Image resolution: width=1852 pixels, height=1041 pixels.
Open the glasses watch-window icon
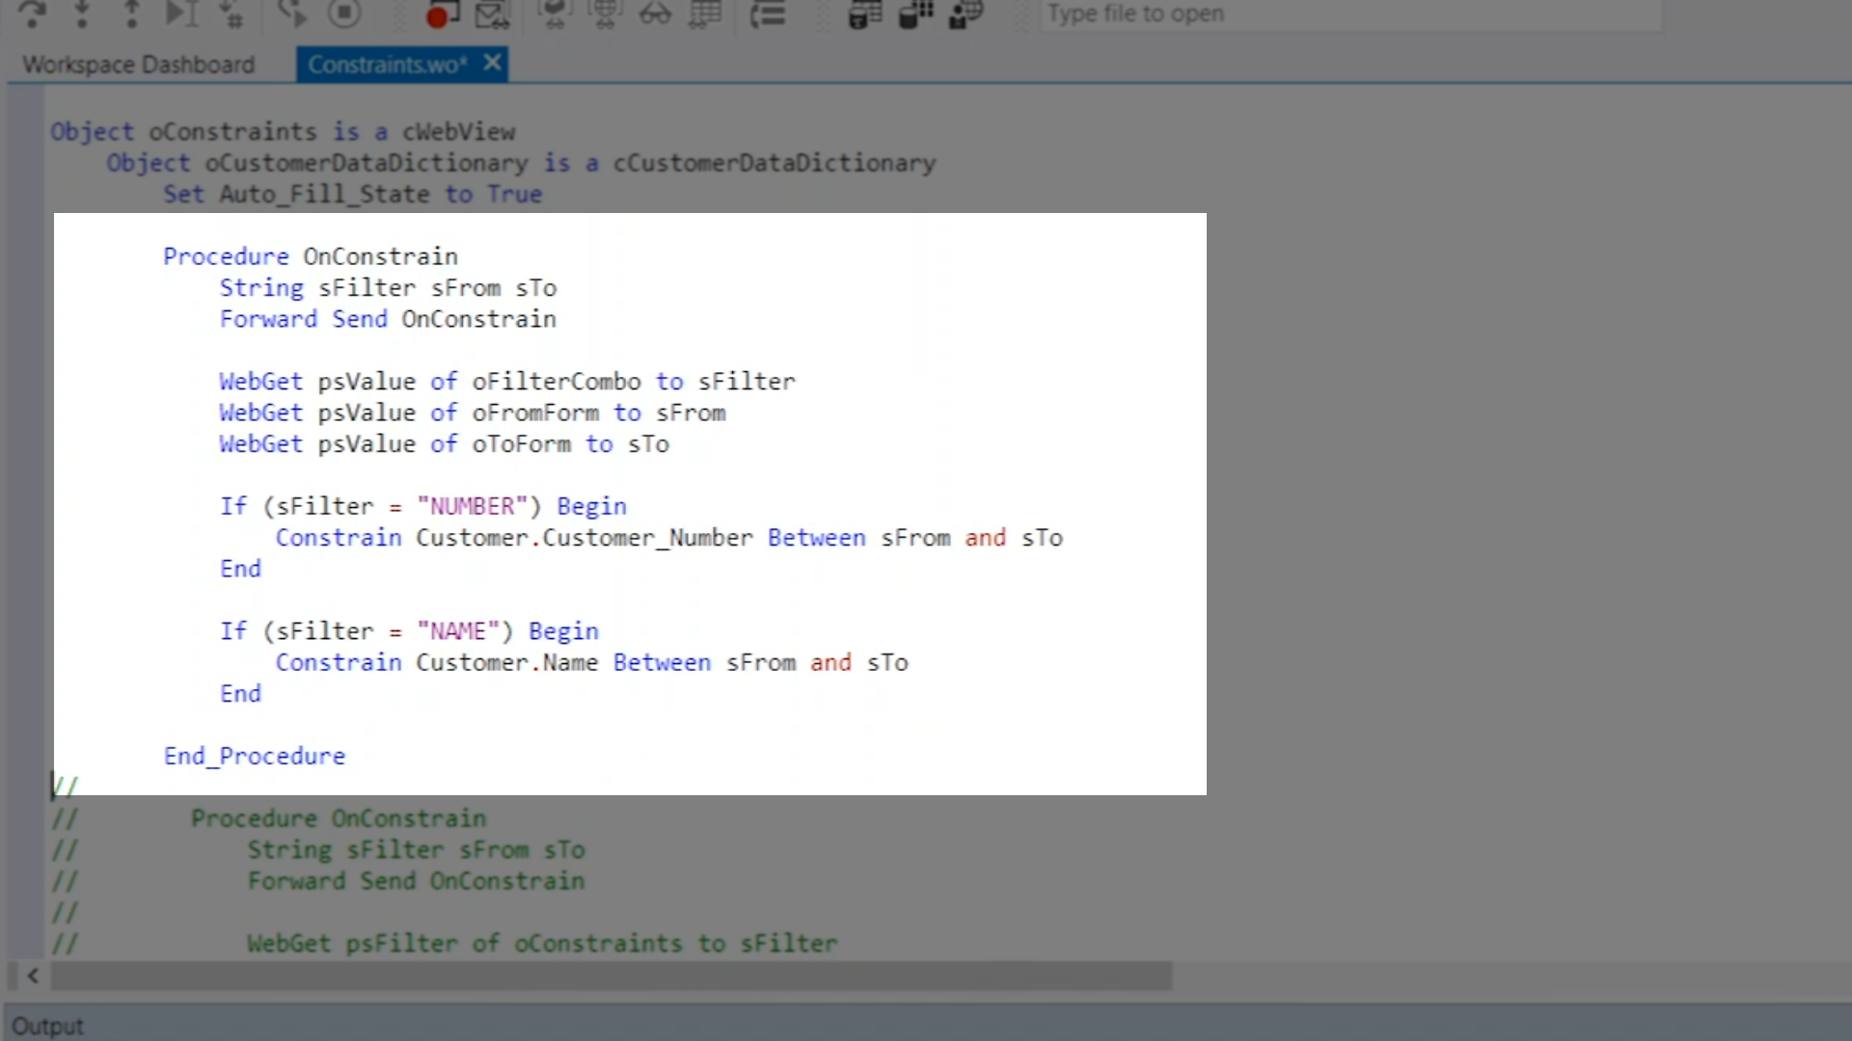(x=655, y=13)
